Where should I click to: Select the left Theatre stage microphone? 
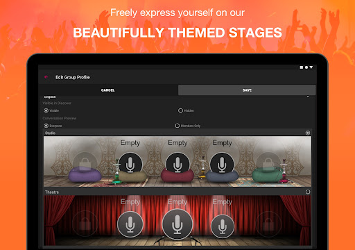click(x=130, y=224)
